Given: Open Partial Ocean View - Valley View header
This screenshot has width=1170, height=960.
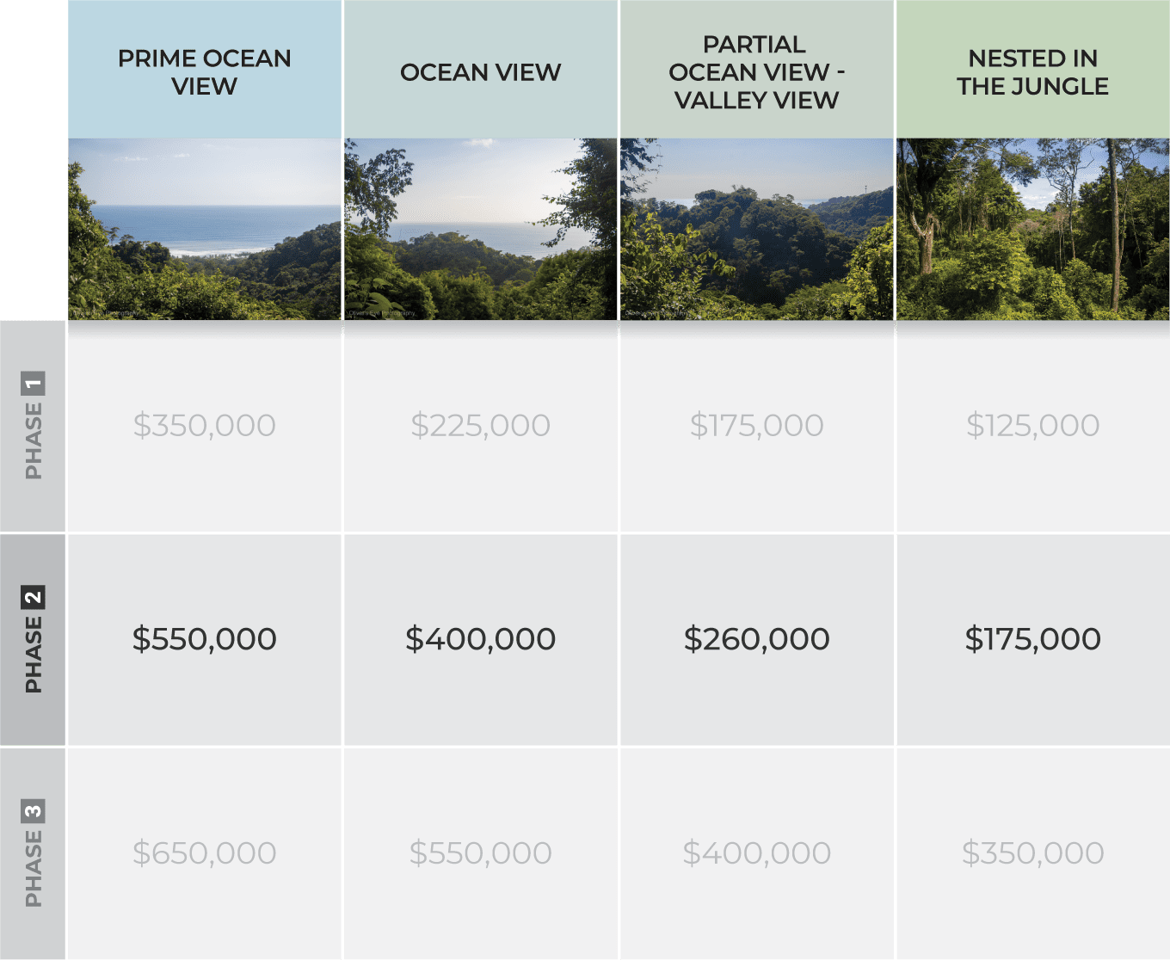Looking at the screenshot, I should pos(757,70).
